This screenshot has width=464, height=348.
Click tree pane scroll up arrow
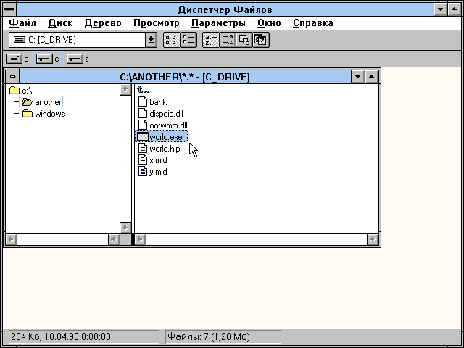(125, 89)
